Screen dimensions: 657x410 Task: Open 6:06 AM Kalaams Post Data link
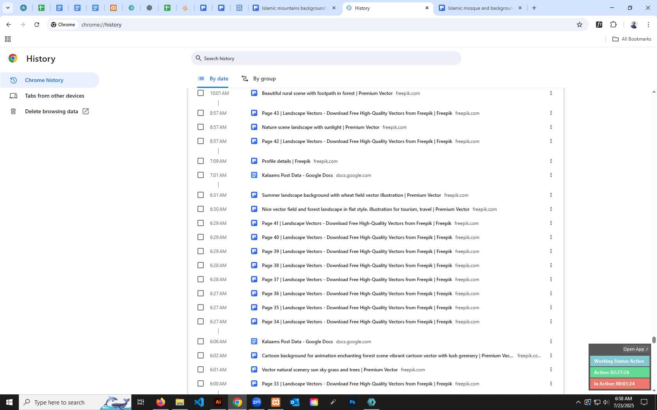(x=297, y=342)
